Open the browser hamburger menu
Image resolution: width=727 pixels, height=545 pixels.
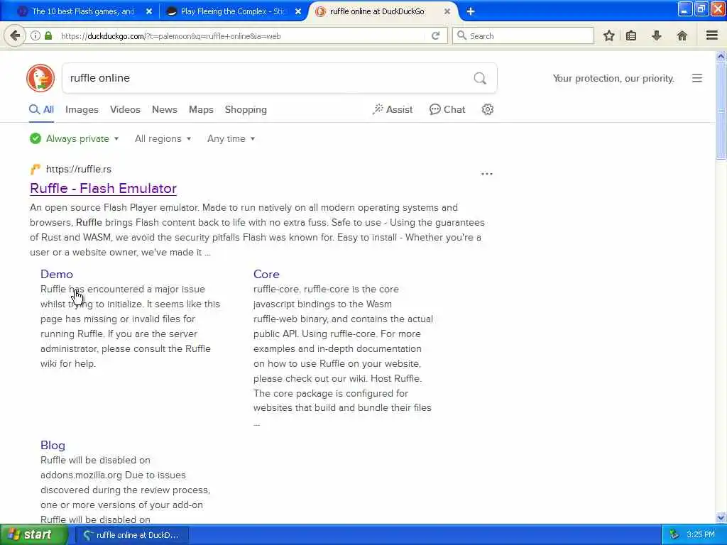coord(712,35)
